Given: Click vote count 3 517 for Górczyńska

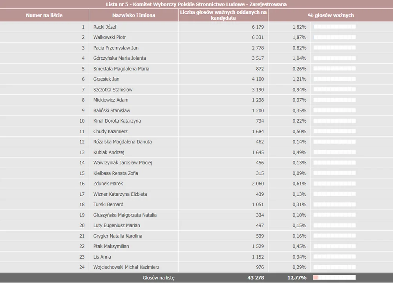Looking at the screenshot, I should point(258,58).
